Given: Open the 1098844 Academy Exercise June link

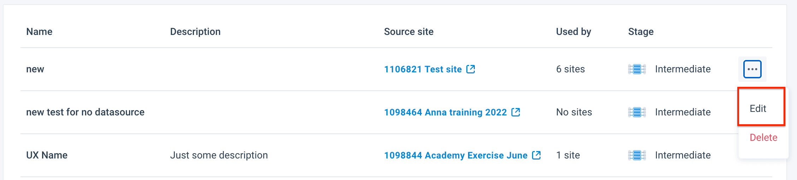Looking at the screenshot, I should [x=455, y=155].
